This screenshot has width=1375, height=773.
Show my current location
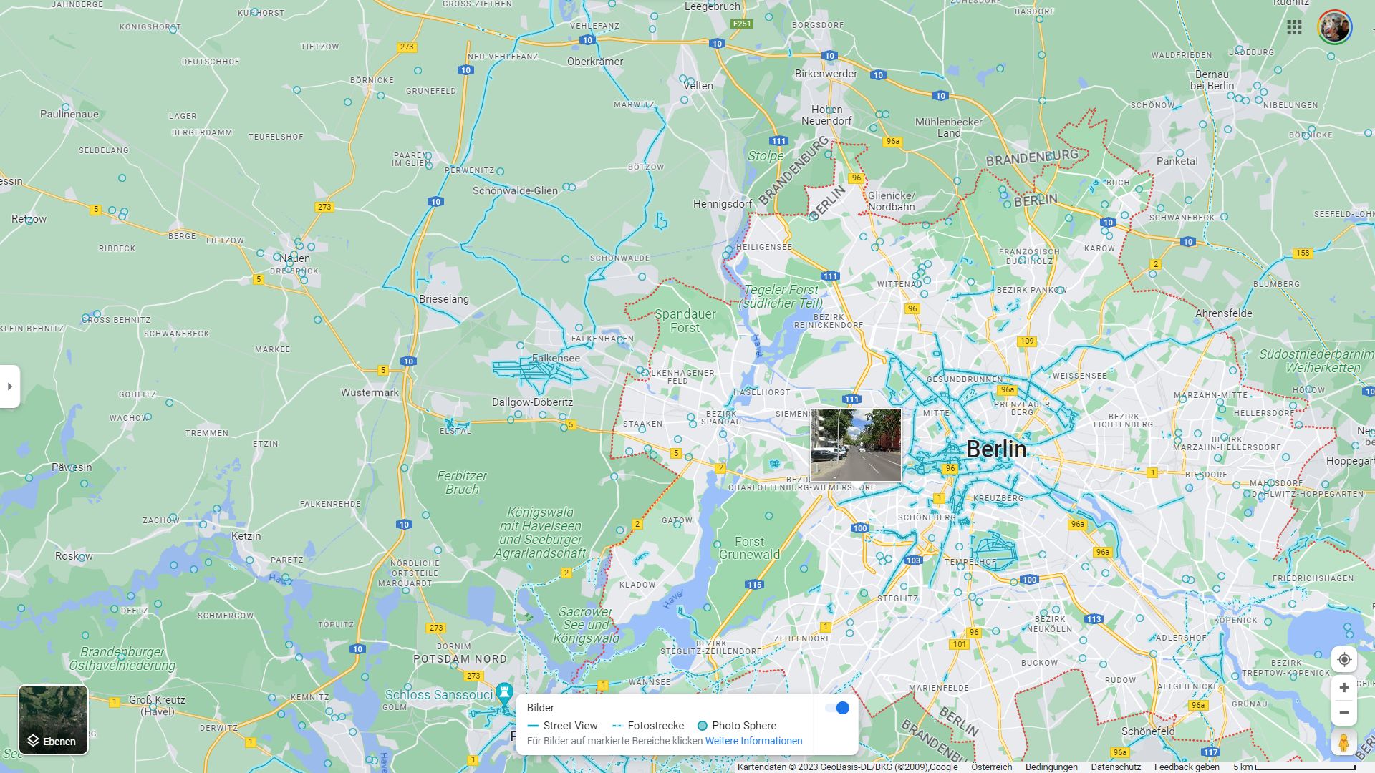(1344, 660)
